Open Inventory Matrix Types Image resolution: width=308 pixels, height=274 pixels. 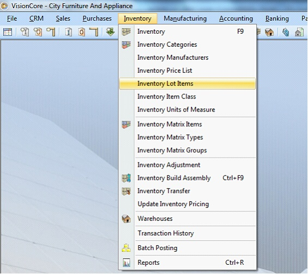tap(188, 138)
